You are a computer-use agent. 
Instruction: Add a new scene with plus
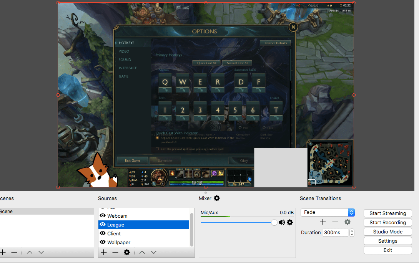[x=3, y=252]
